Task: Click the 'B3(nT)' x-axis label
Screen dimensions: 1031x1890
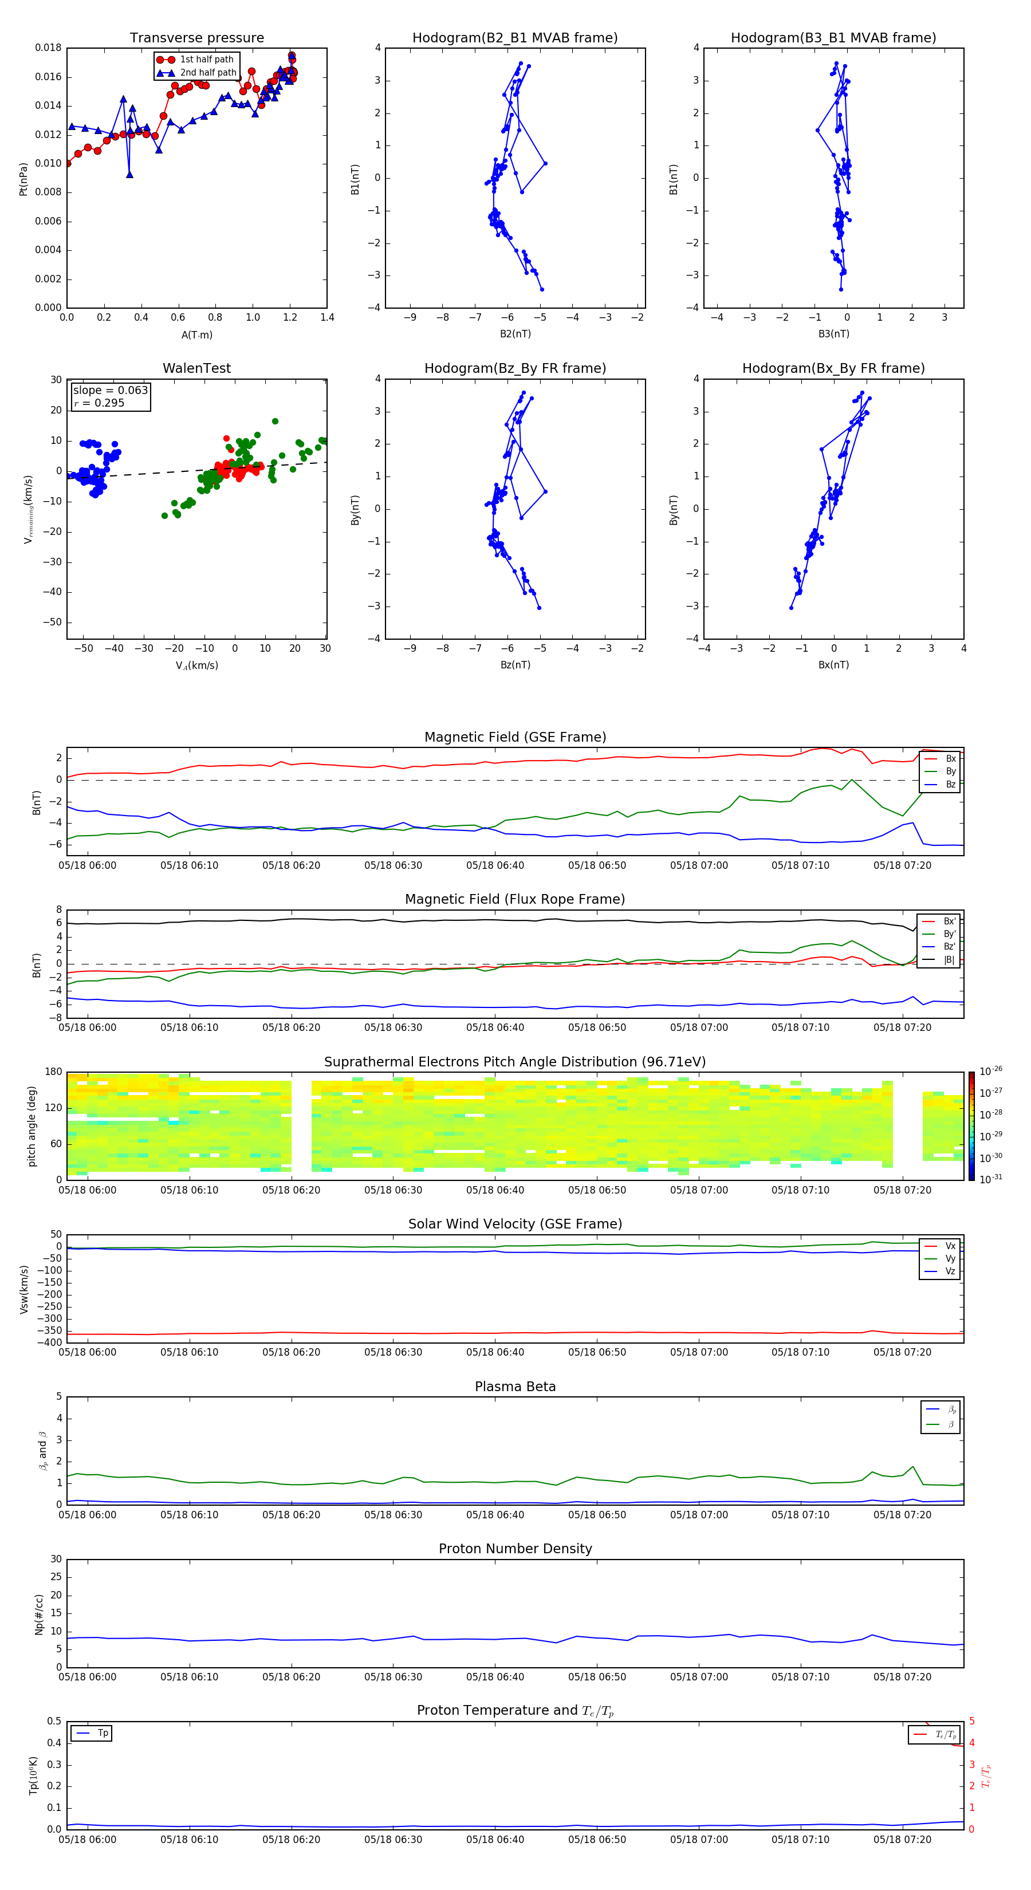Action: (833, 334)
